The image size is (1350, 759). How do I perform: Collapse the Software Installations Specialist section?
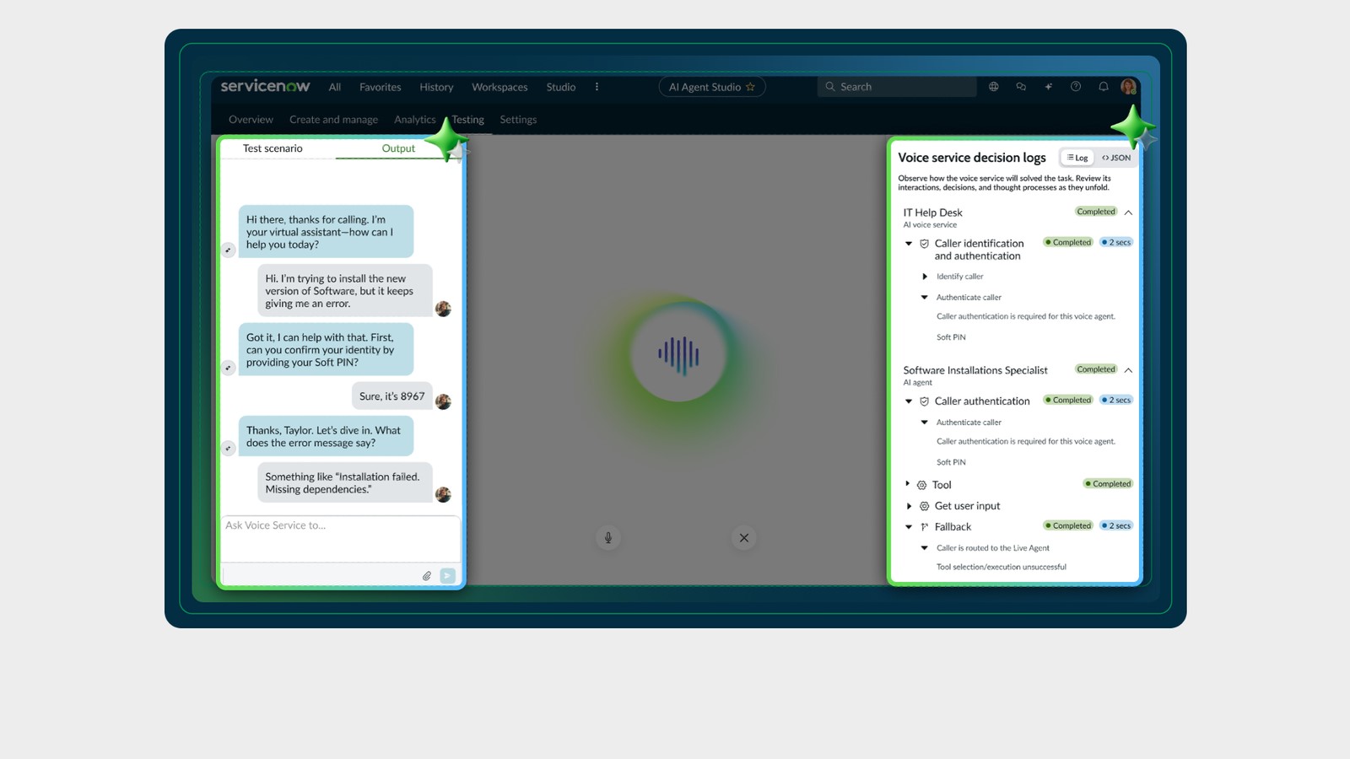(1128, 370)
